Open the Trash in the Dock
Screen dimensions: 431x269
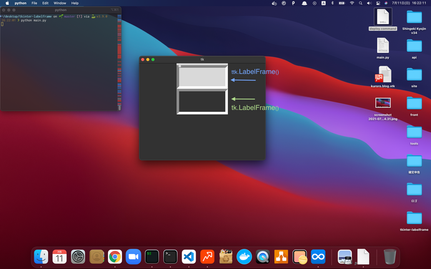[390, 257]
